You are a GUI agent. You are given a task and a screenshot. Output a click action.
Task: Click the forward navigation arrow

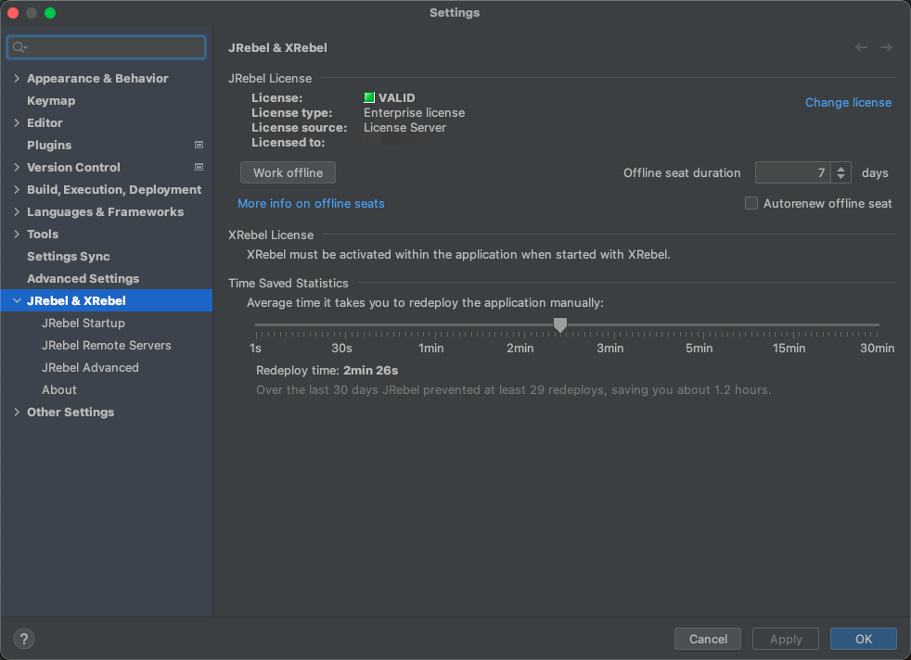pyautogui.click(x=886, y=47)
